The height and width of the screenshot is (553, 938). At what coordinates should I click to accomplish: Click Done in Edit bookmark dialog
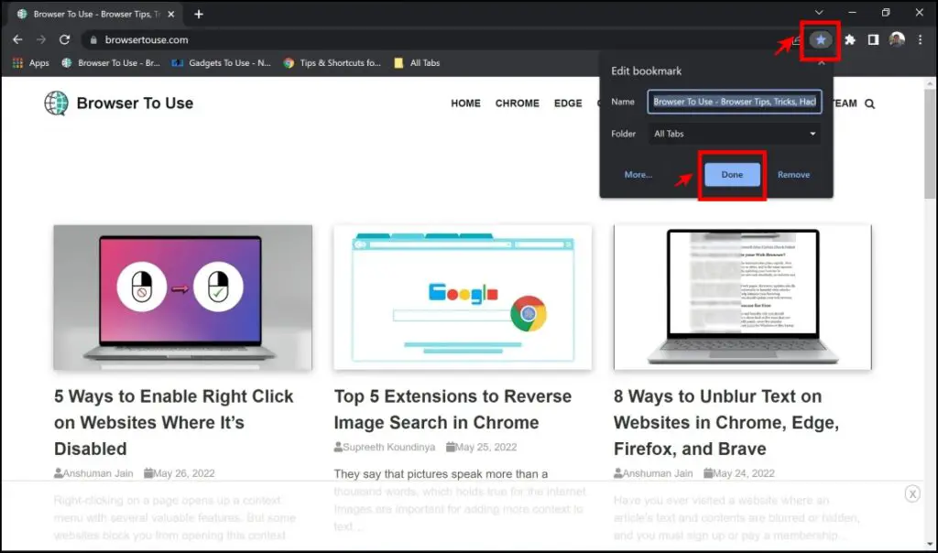[732, 175]
